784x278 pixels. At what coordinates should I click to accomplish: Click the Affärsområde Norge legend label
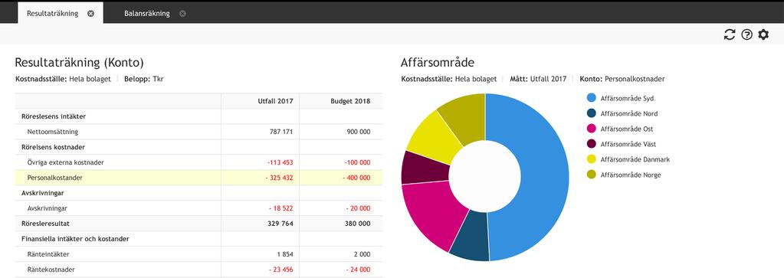point(631,175)
